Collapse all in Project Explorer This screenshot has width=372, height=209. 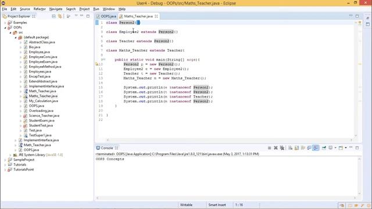[x=54, y=16]
